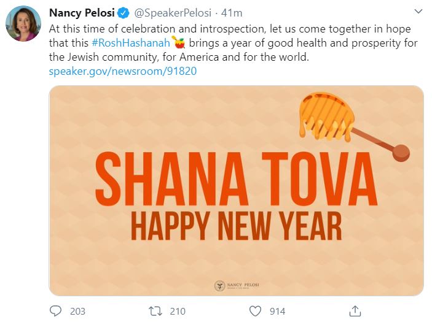Click the reply speech bubble icon
This screenshot has height=322, width=432.
pos(55,311)
